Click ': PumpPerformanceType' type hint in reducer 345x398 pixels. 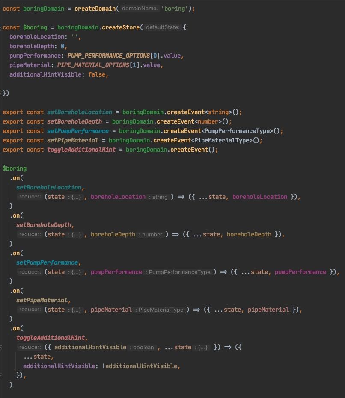[x=178, y=272]
